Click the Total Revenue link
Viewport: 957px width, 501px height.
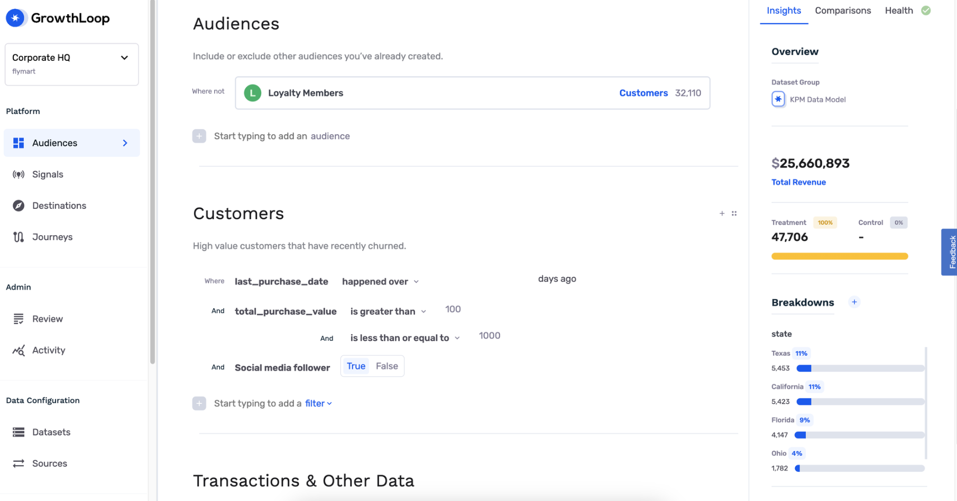(798, 182)
